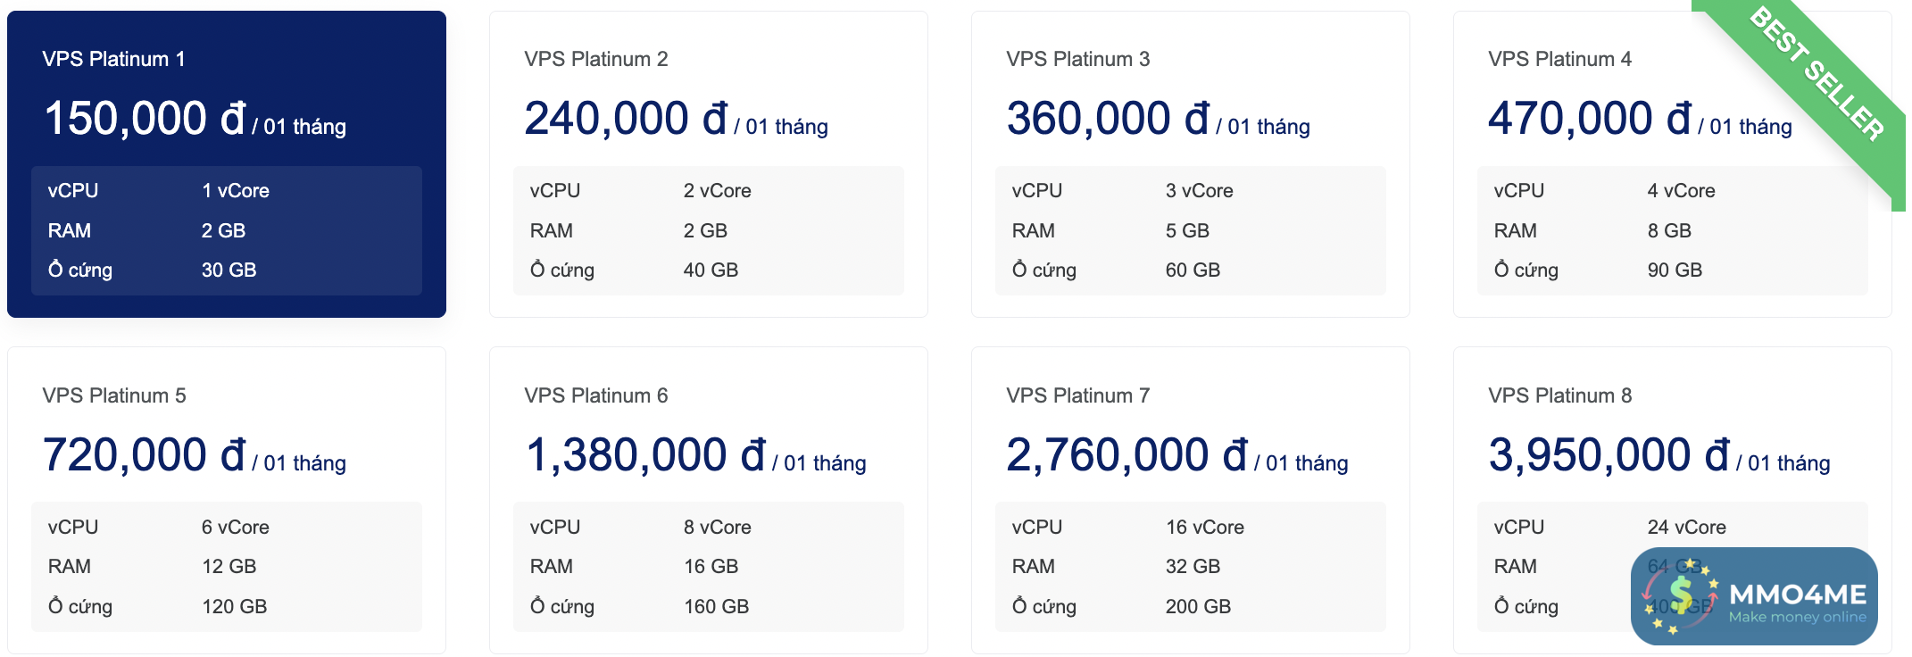Select the 1,380,000 đ price
The width and height of the screenshot is (1912, 657).
[646, 455]
